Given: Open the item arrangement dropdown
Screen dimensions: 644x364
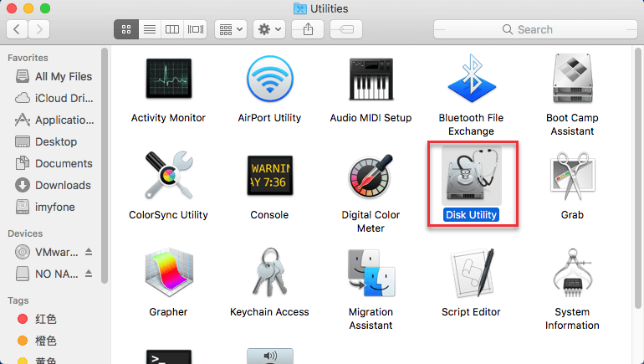Looking at the screenshot, I should [231, 29].
